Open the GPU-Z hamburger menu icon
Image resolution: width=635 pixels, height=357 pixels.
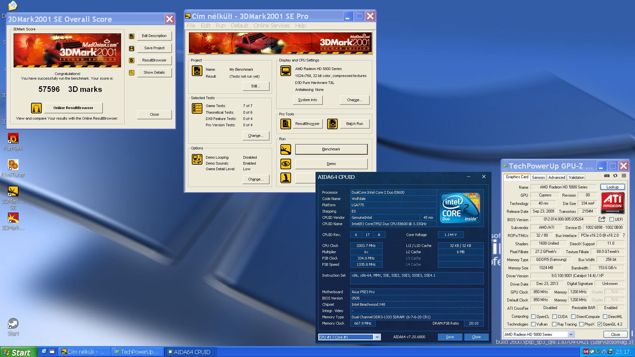click(624, 176)
